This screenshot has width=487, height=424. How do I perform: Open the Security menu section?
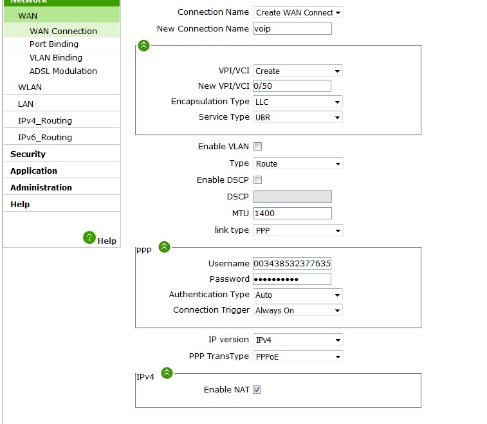[x=28, y=154]
